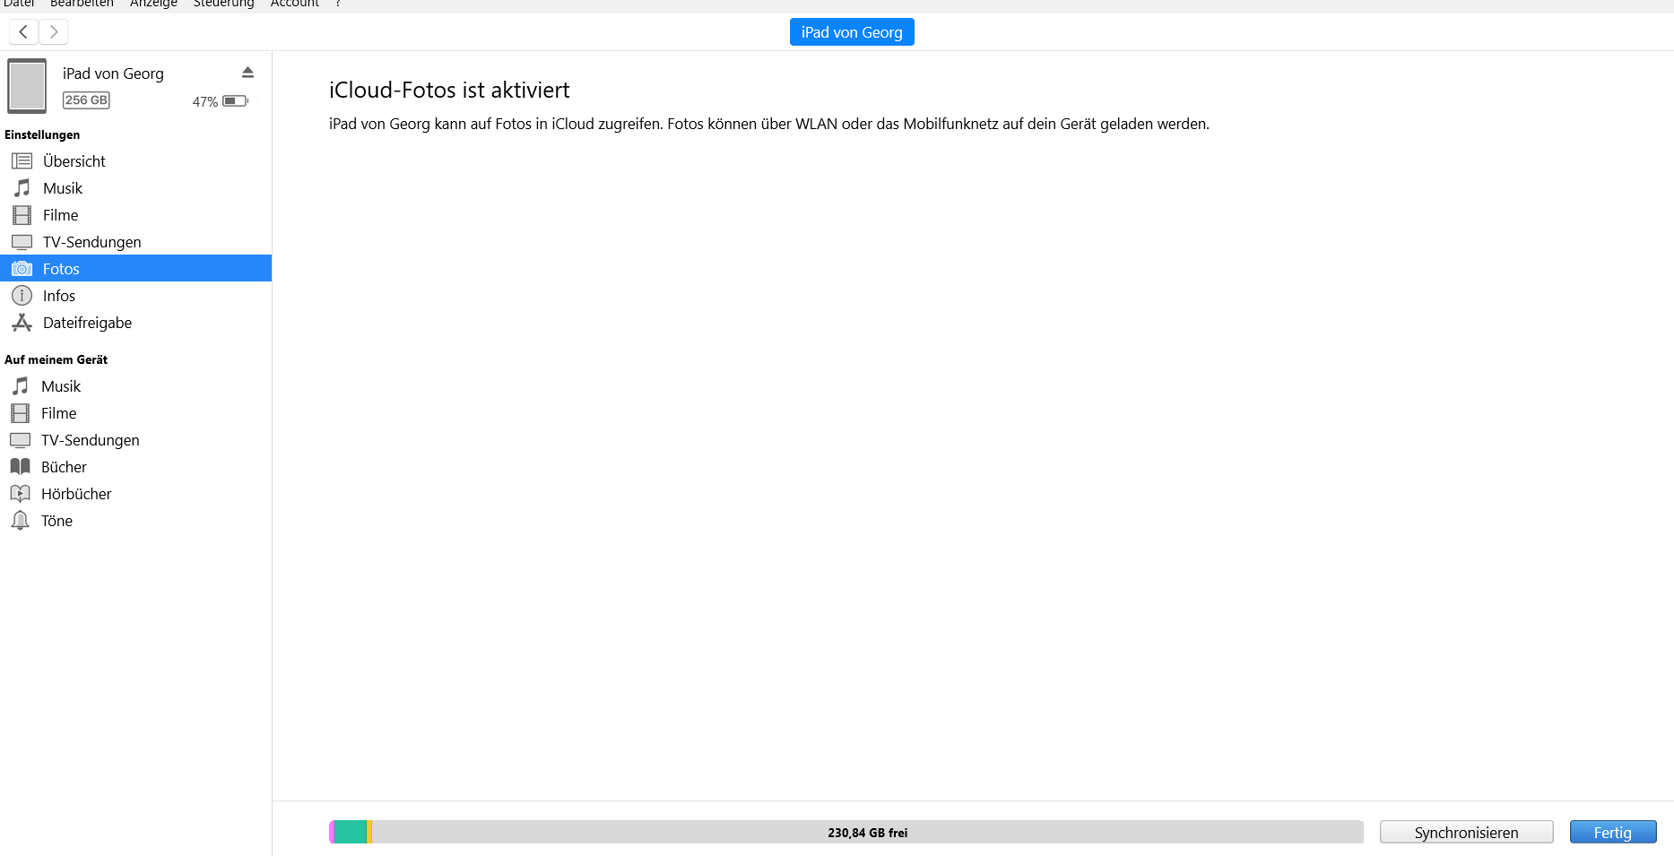This screenshot has width=1674, height=856.
Task: Open the Datei menu
Action: click(19, 4)
